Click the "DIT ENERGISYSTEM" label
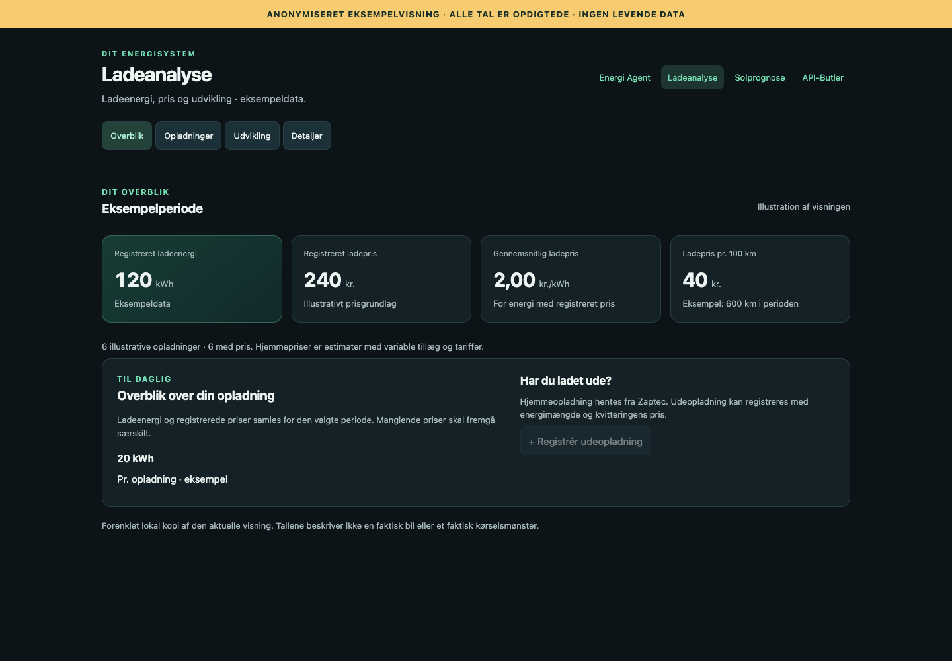Image resolution: width=952 pixels, height=661 pixels. [x=149, y=54]
